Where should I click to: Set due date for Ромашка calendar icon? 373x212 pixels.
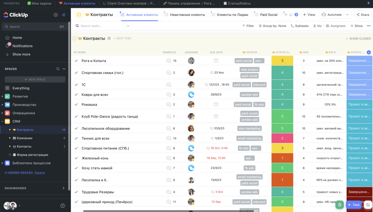[216, 104]
